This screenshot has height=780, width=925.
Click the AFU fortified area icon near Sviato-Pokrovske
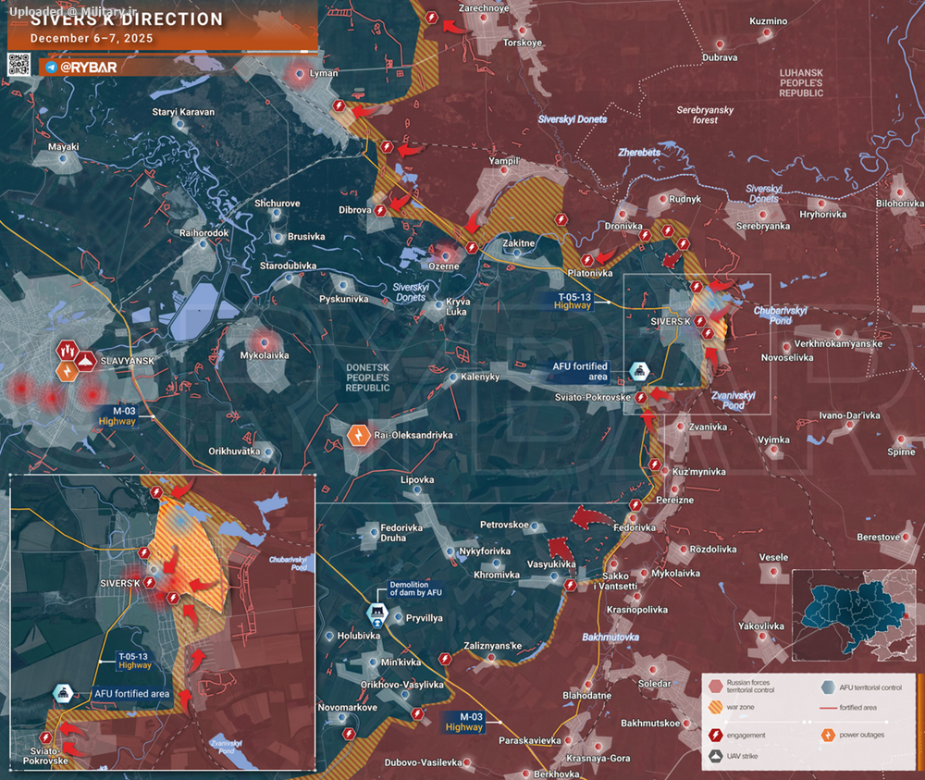pyautogui.click(x=639, y=371)
